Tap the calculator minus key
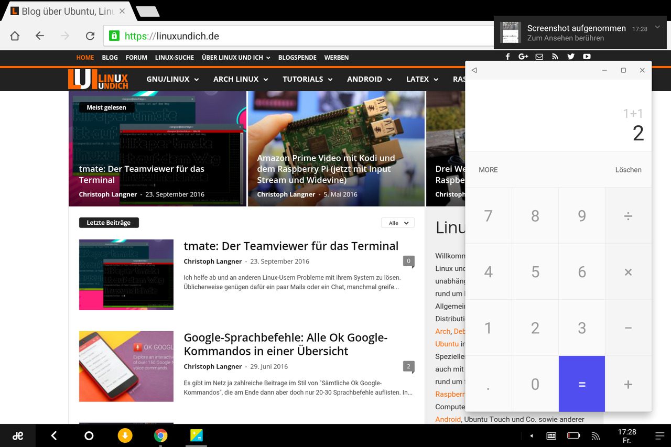 [x=629, y=328]
